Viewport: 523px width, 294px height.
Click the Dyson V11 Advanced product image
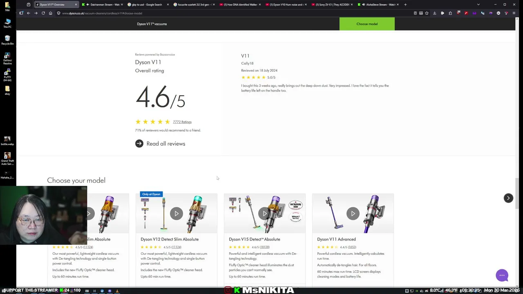click(x=353, y=214)
